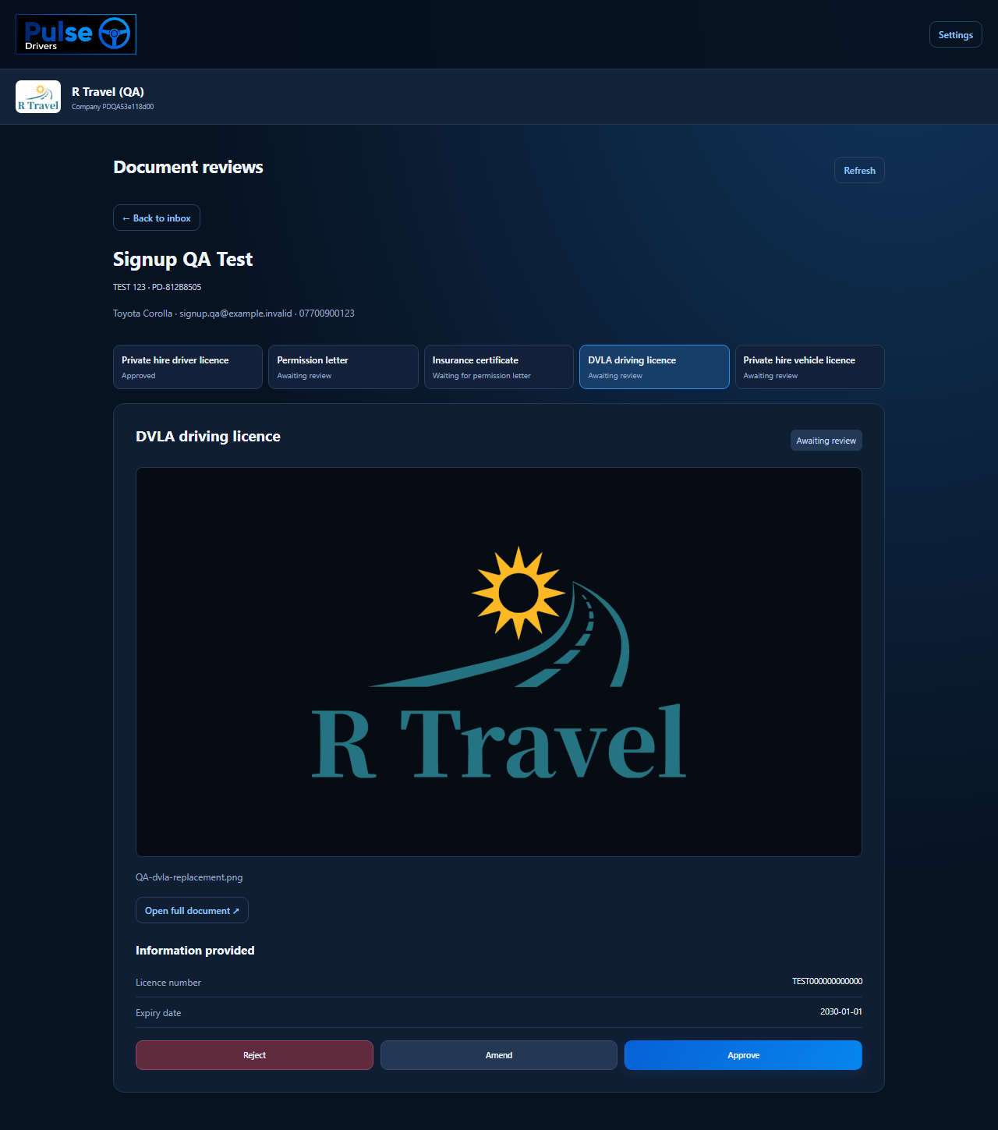Click the file name QA-dvla-replacement.png
Viewport: 998px width, 1130px height.
click(189, 877)
